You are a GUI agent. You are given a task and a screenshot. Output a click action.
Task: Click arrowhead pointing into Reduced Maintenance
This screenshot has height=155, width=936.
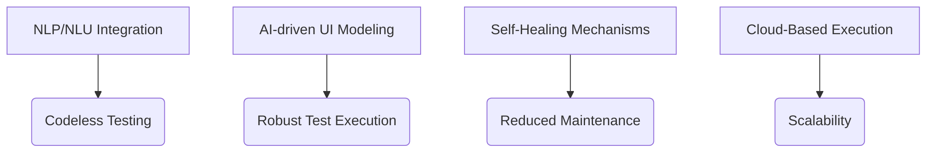570,95
